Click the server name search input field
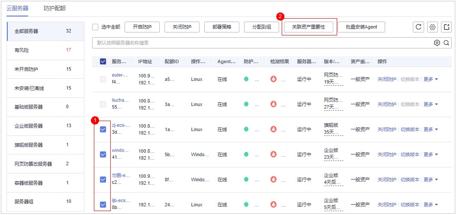 260,43
